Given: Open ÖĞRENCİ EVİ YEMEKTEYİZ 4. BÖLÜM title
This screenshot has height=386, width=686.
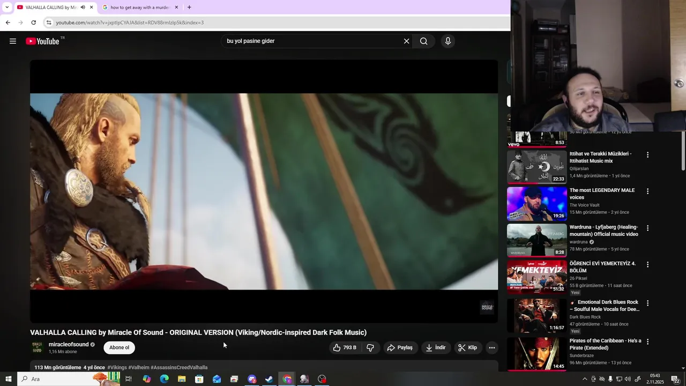Looking at the screenshot, I should coord(602,267).
